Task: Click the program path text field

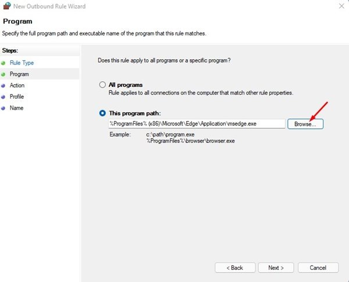Action: tap(197, 124)
